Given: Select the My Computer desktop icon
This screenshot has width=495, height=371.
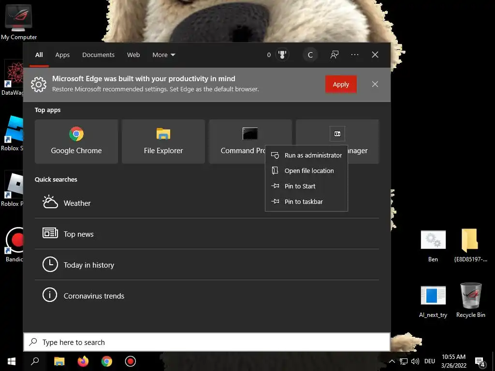Looking at the screenshot, I should pos(19,22).
